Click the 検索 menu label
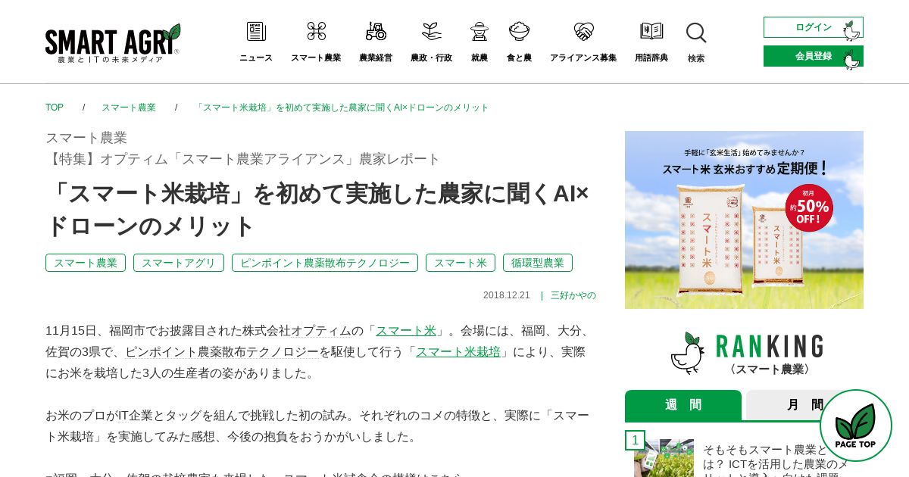Image resolution: width=909 pixels, height=477 pixels. click(x=696, y=58)
